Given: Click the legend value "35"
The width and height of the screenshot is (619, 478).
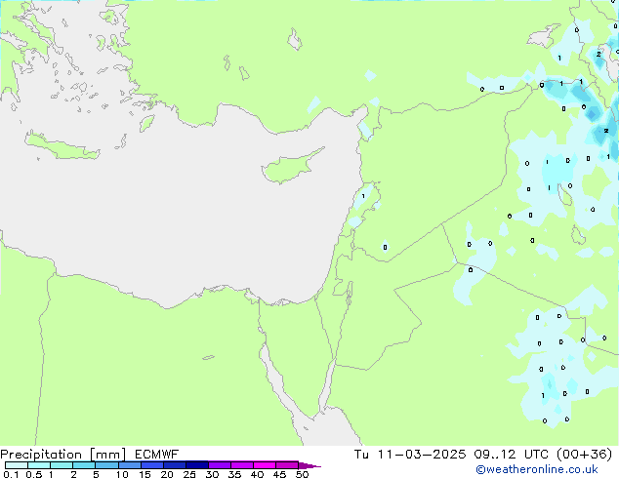Looking at the screenshot, I should (x=234, y=474).
